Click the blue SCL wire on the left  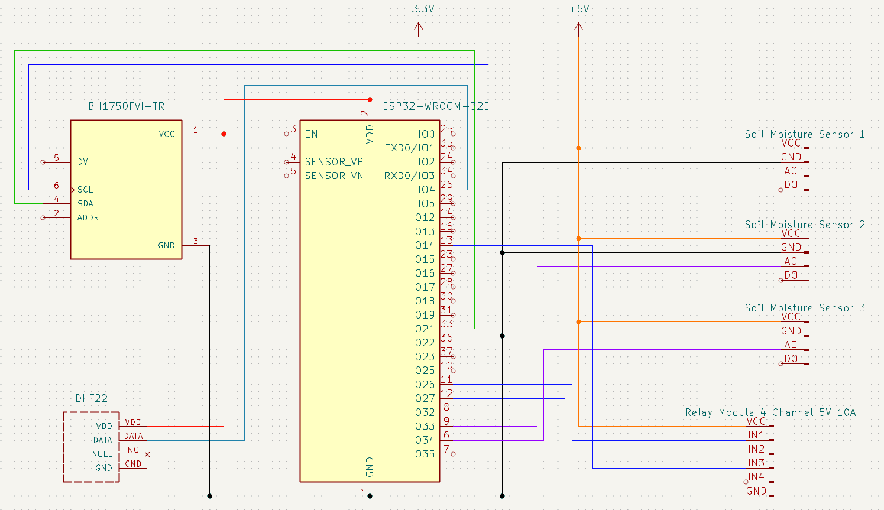28,118
